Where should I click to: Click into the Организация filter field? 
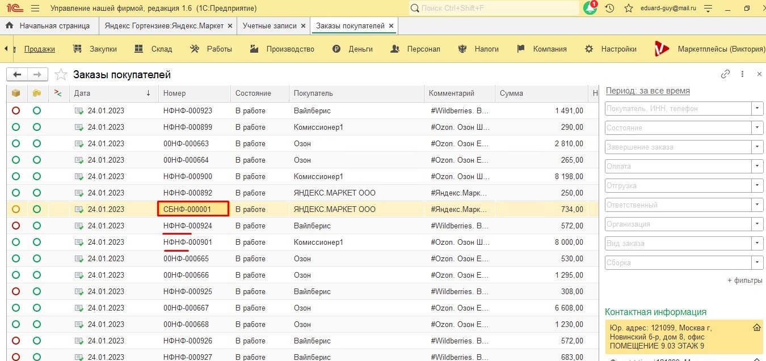pyautogui.click(x=678, y=224)
